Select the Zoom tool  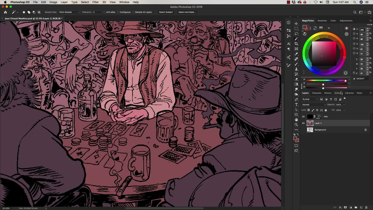296,125
